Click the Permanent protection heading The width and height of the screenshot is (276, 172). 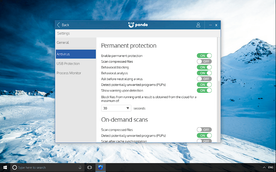coord(129,46)
